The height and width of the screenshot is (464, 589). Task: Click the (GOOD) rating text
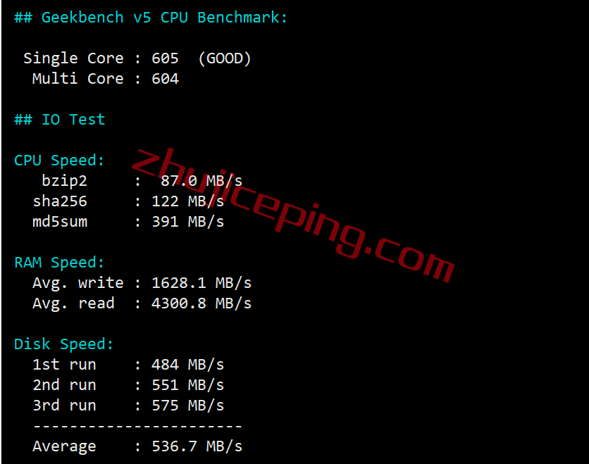(x=225, y=58)
